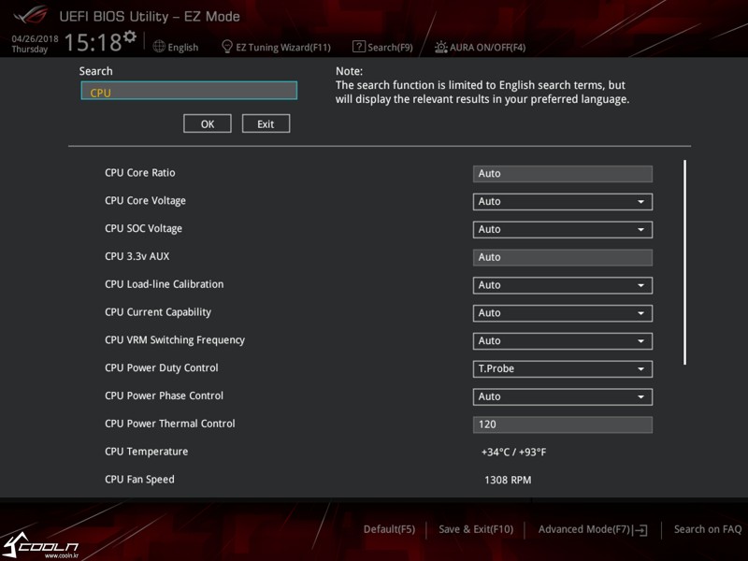Open the CPU Core Voltage dropdown
The image size is (748, 561).
click(563, 201)
